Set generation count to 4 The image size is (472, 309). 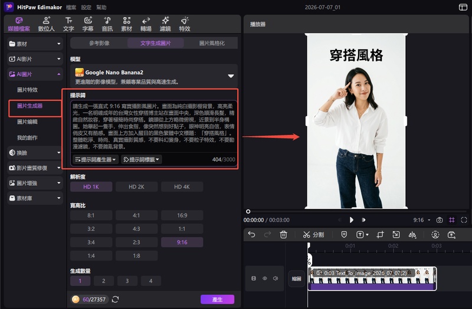click(x=151, y=281)
